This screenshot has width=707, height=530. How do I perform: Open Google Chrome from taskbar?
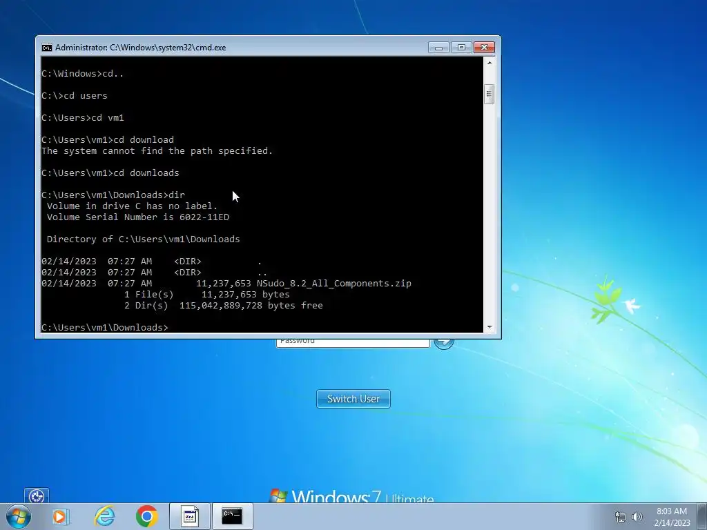146,516
